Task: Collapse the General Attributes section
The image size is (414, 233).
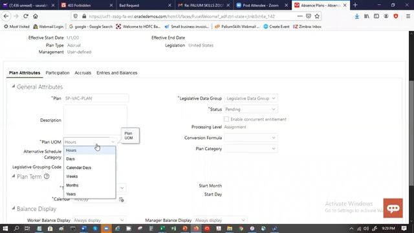Action: coord(13,86)
